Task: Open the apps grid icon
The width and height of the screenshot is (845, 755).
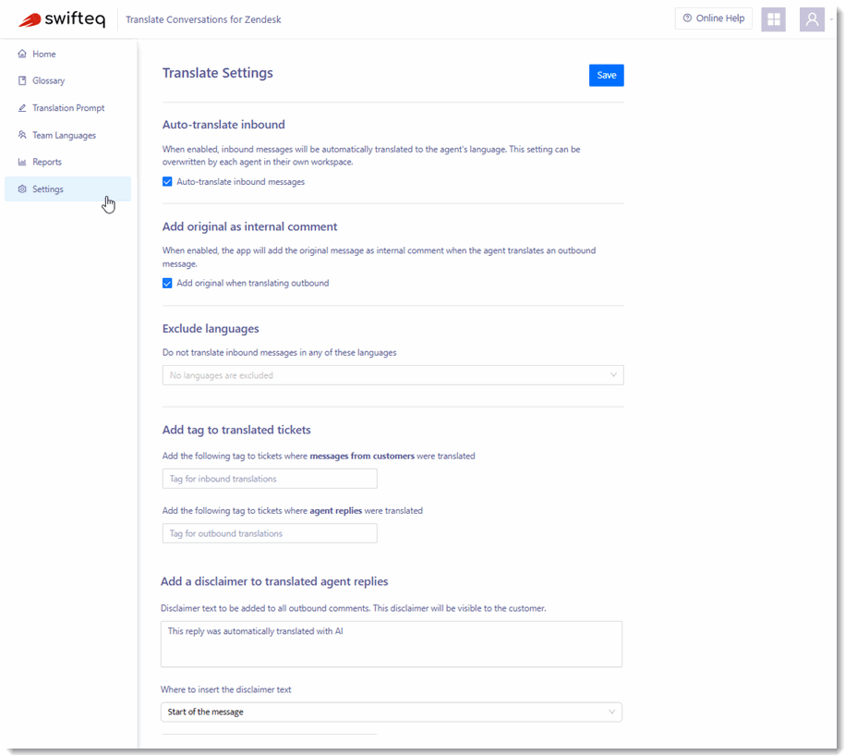Action: [773, 19]
